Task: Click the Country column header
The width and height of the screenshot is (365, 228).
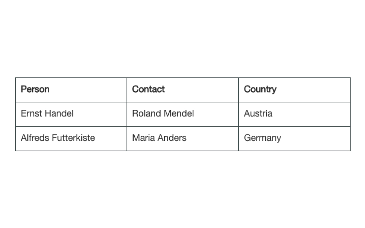Action: pyautogui.click(x=295, y=90)
